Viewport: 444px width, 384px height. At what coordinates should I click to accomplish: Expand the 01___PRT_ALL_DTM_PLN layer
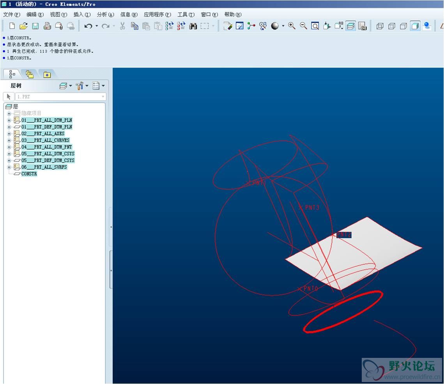(9, 120)
